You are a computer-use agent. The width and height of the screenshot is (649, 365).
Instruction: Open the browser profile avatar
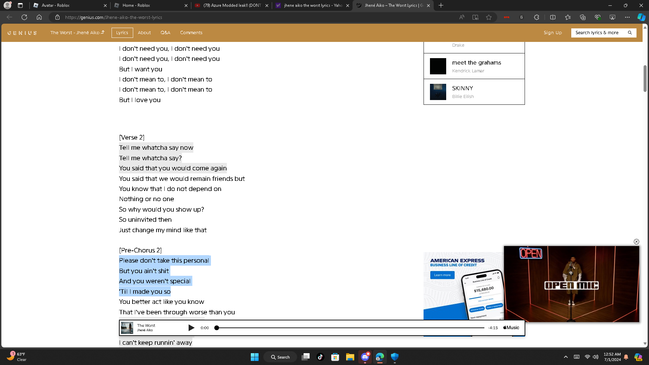[x=7, y=5]
